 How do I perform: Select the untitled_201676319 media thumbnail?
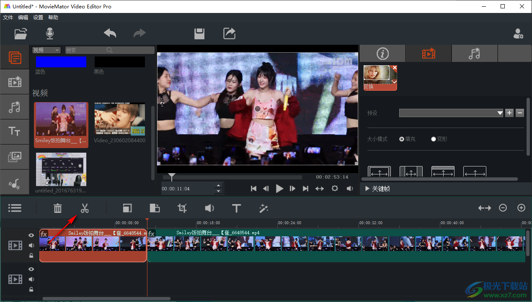click(x=61, y=169)
